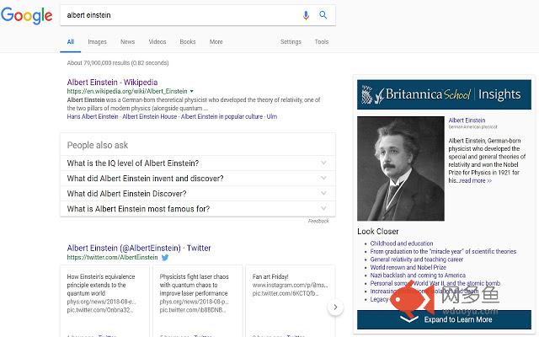
Task: Open the Albert Einstein House sublink
Action: point(150,116)
